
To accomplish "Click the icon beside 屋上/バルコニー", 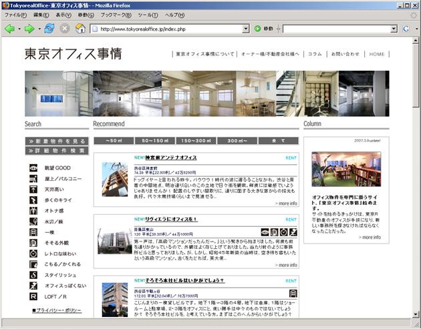I will click(33, 179).
